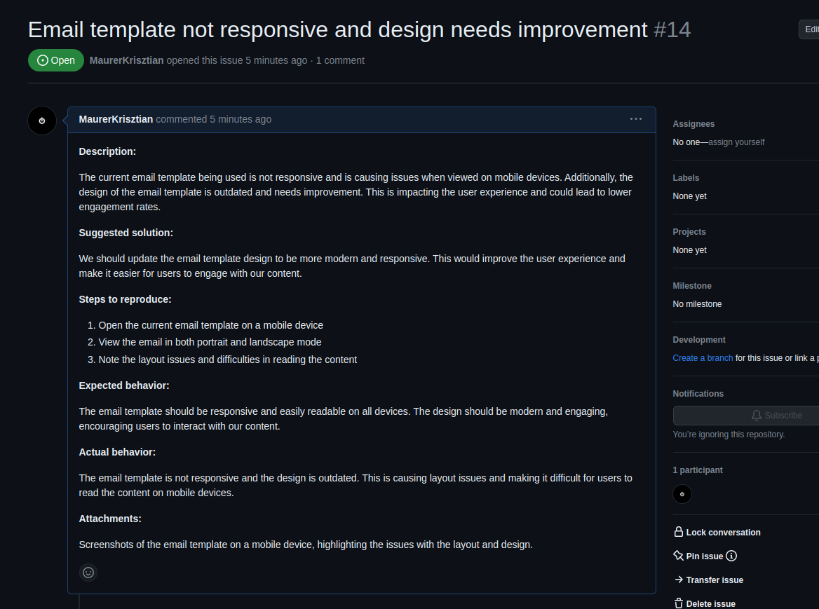Select the lock icon to lock conversation
This screenshot has height=609, width=819.
(x=678, y=532)
